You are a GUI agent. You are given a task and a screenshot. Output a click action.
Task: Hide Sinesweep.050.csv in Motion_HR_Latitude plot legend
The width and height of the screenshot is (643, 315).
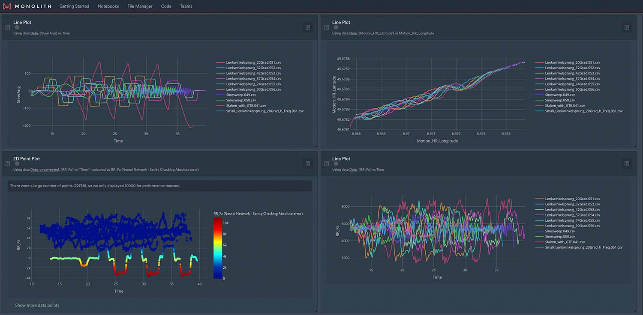pyautogui.click(x=561, y=100)
